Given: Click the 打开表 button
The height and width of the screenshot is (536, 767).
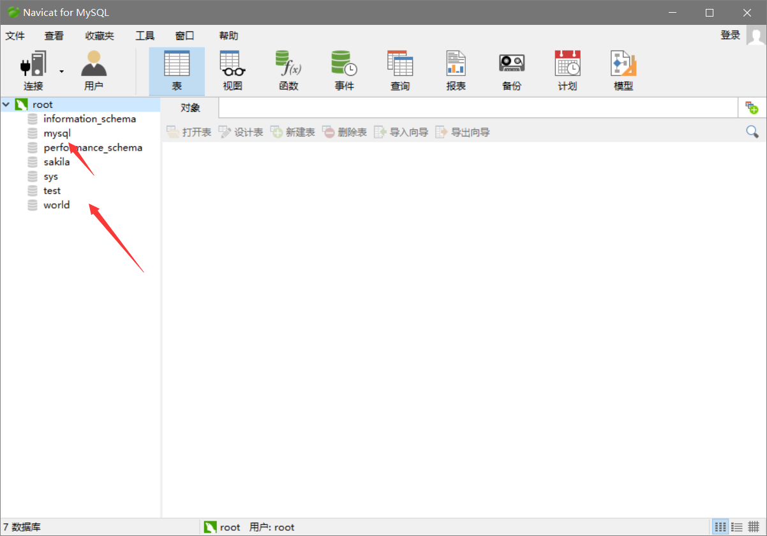Looking at the screenshot, I should tap(189, 132).
